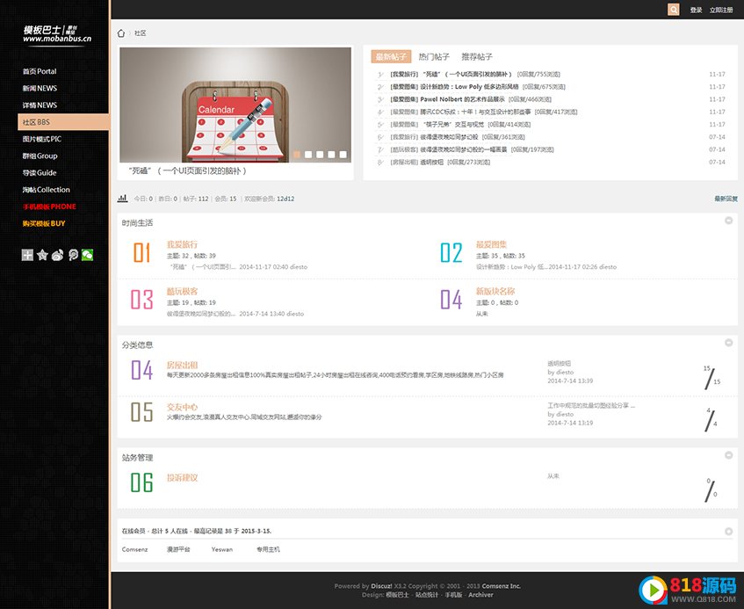Image resolution: width=744 pixels, height=609 pixels.
Task: Open 详情 NEWS in the sidebar
Action: coord(40,105)
